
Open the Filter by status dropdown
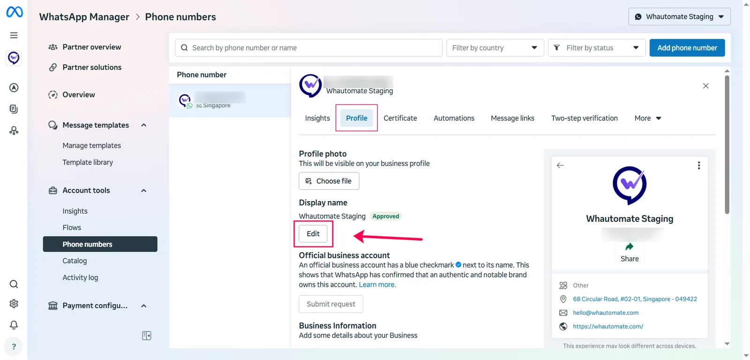click(x=597, y=48)
